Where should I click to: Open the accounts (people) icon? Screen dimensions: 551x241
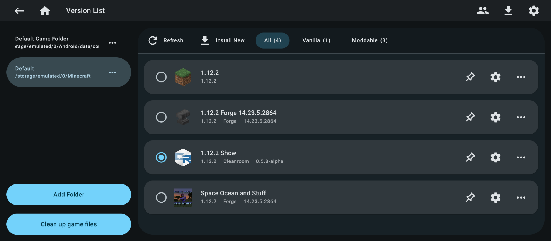coord(483,11)
